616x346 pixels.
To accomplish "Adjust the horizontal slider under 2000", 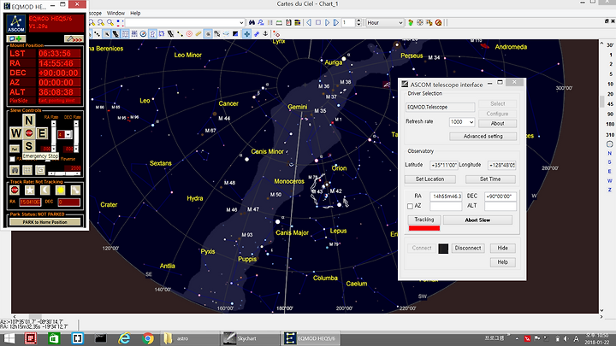I will pyautogui.click(x=64, y=173).
